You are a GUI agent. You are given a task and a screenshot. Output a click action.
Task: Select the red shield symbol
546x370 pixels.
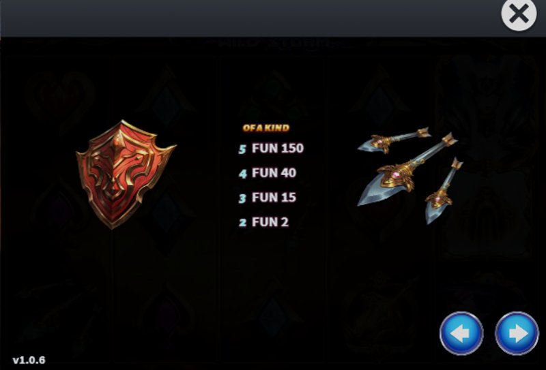126,174
